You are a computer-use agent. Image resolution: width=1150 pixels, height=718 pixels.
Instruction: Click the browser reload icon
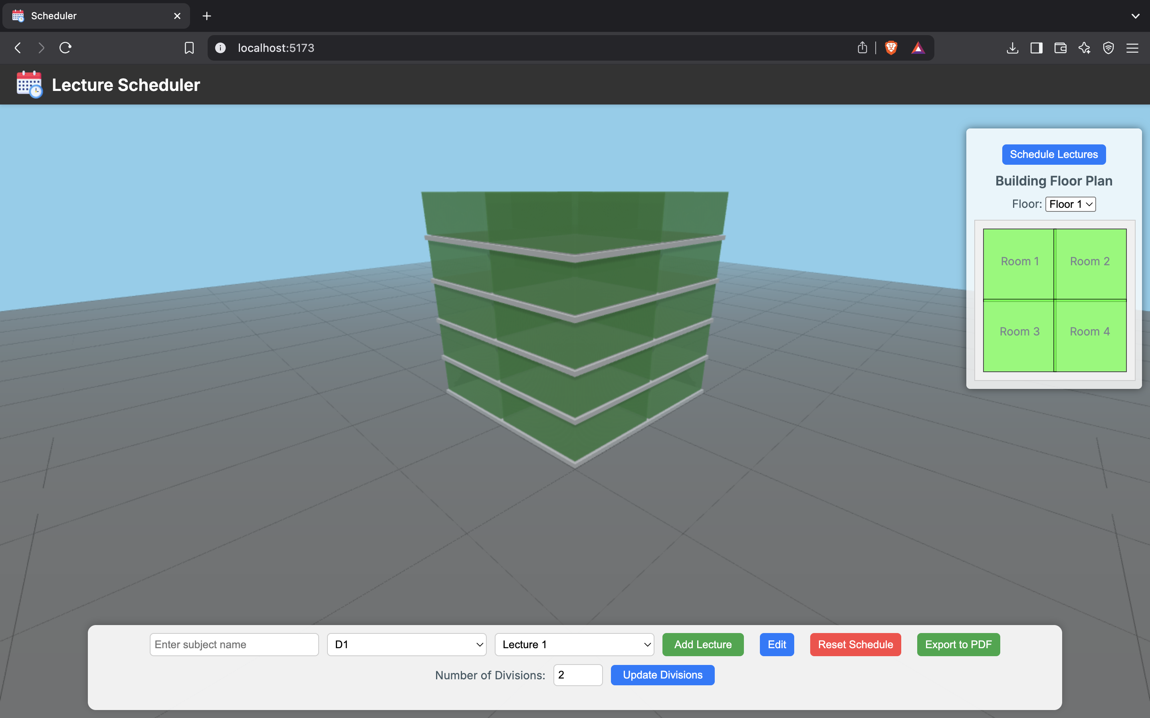pos(65,48)
